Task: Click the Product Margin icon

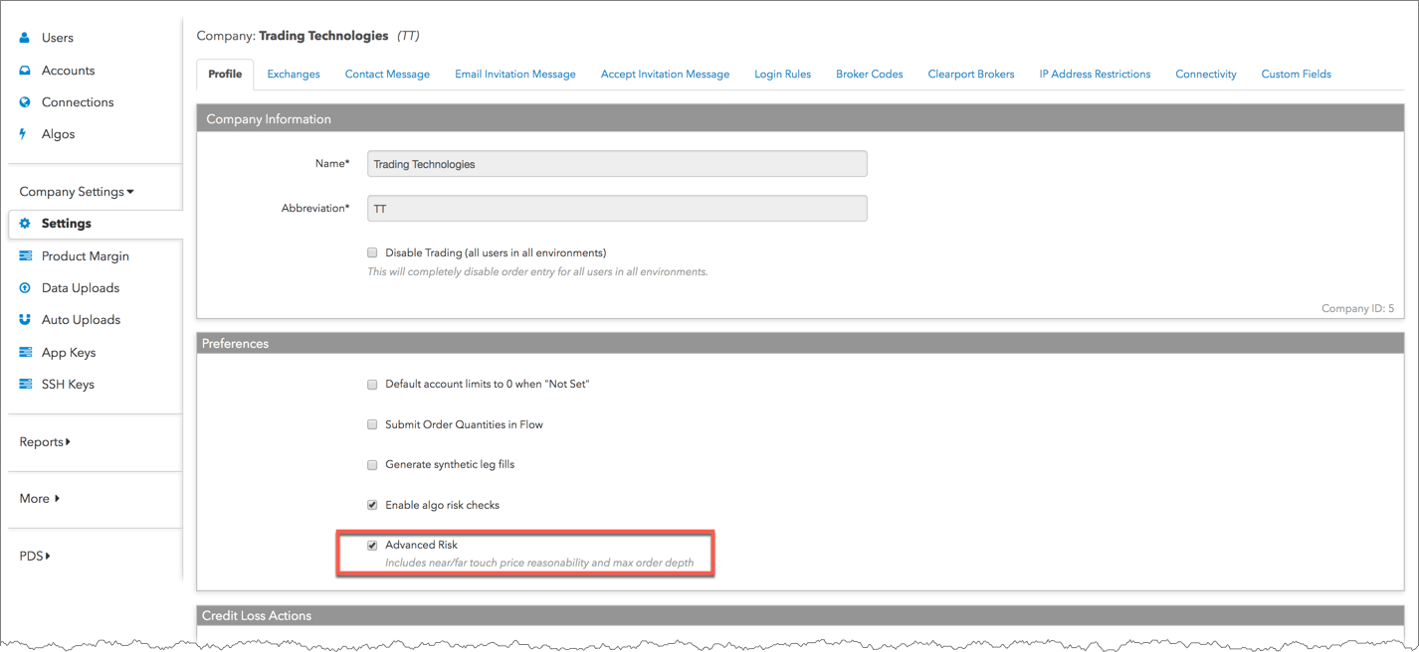Action: pos(25,256)
